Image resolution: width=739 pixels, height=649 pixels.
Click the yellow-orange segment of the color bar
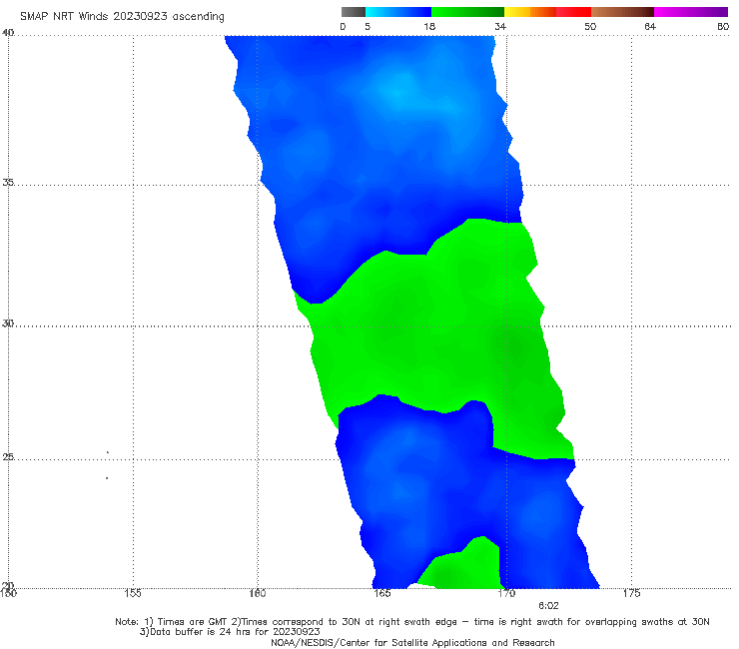coord(530,12)
